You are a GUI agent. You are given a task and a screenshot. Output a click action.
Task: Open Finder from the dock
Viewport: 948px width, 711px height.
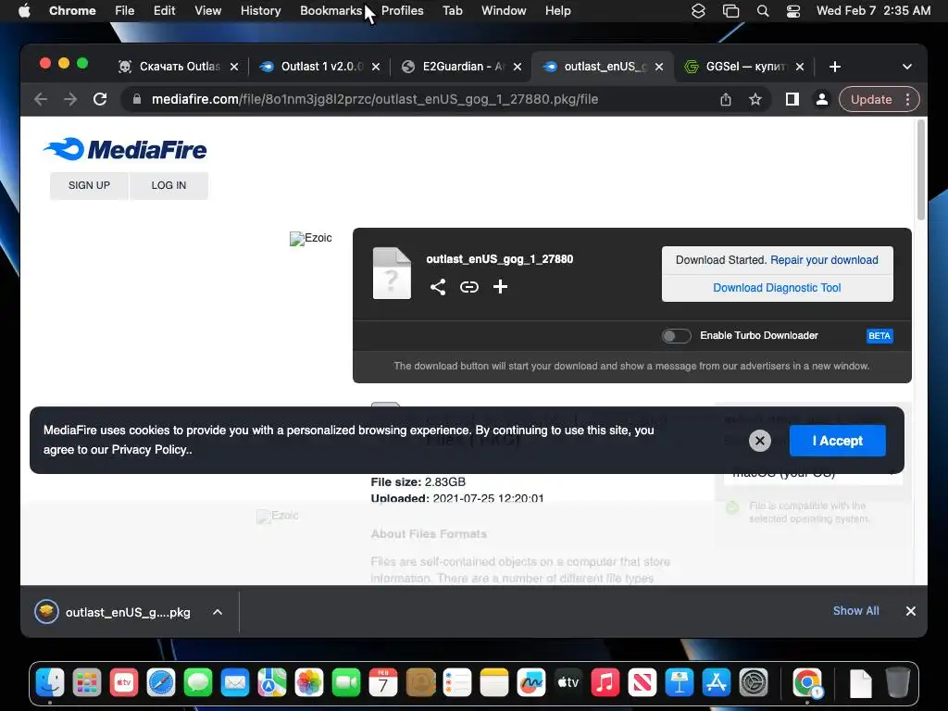point(50,683)
